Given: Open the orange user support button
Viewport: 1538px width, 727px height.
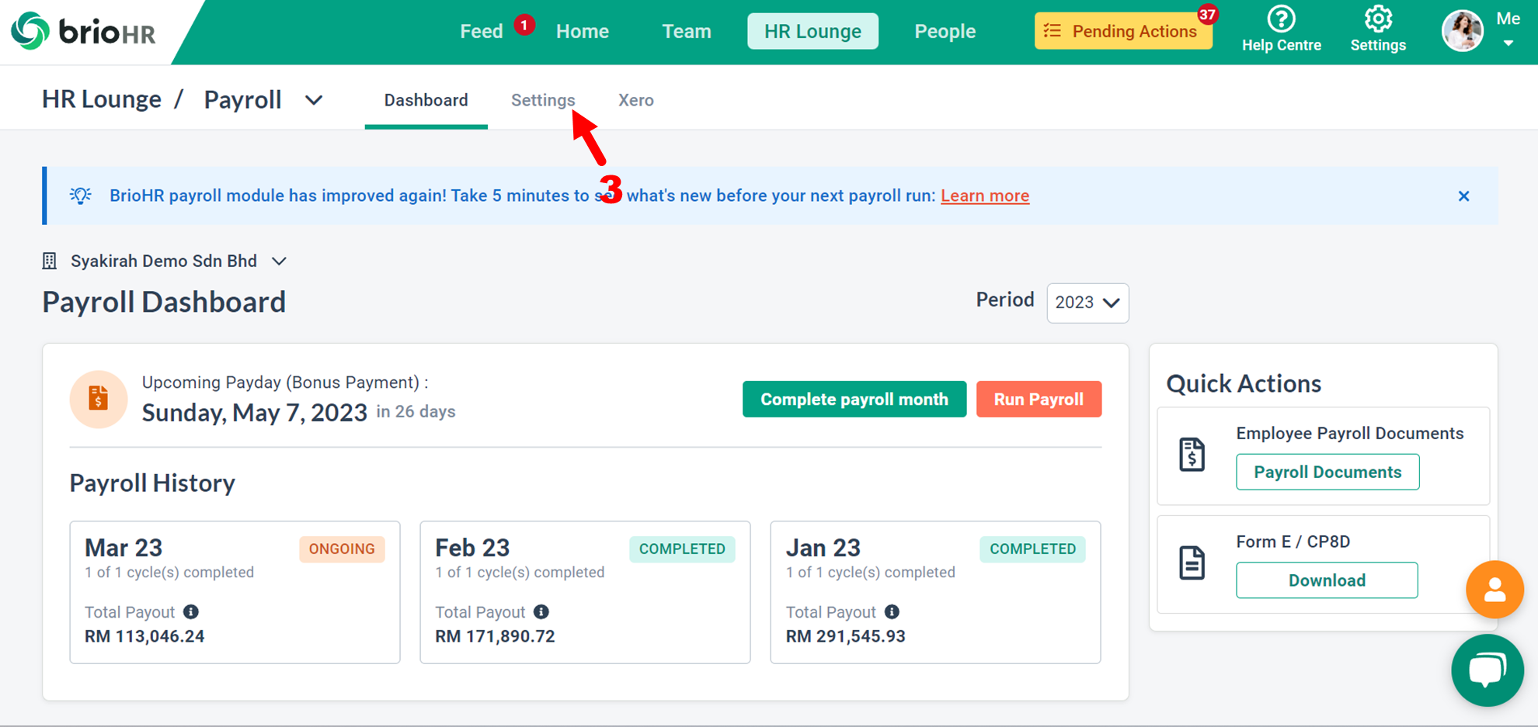Looking at the screenshot, I should 1495,590.
